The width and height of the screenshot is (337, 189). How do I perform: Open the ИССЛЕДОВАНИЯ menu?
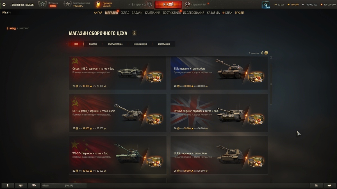pos(193,13)
